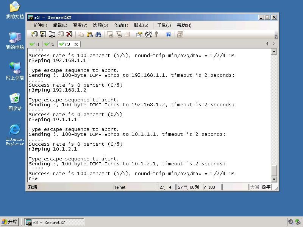
Task: Click the tab scroll left arrow
Action: pos(267,44)
